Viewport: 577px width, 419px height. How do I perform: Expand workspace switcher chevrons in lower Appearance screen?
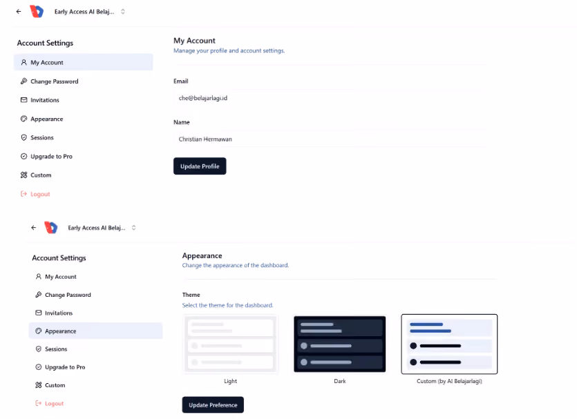point(133,228)
